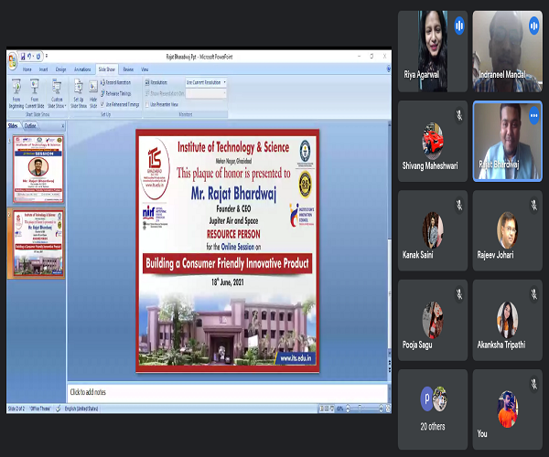Viewport: 549px width, 457px height.
Task: Click Akanksha Tripathi's muted mic icon
Action: 534,294
